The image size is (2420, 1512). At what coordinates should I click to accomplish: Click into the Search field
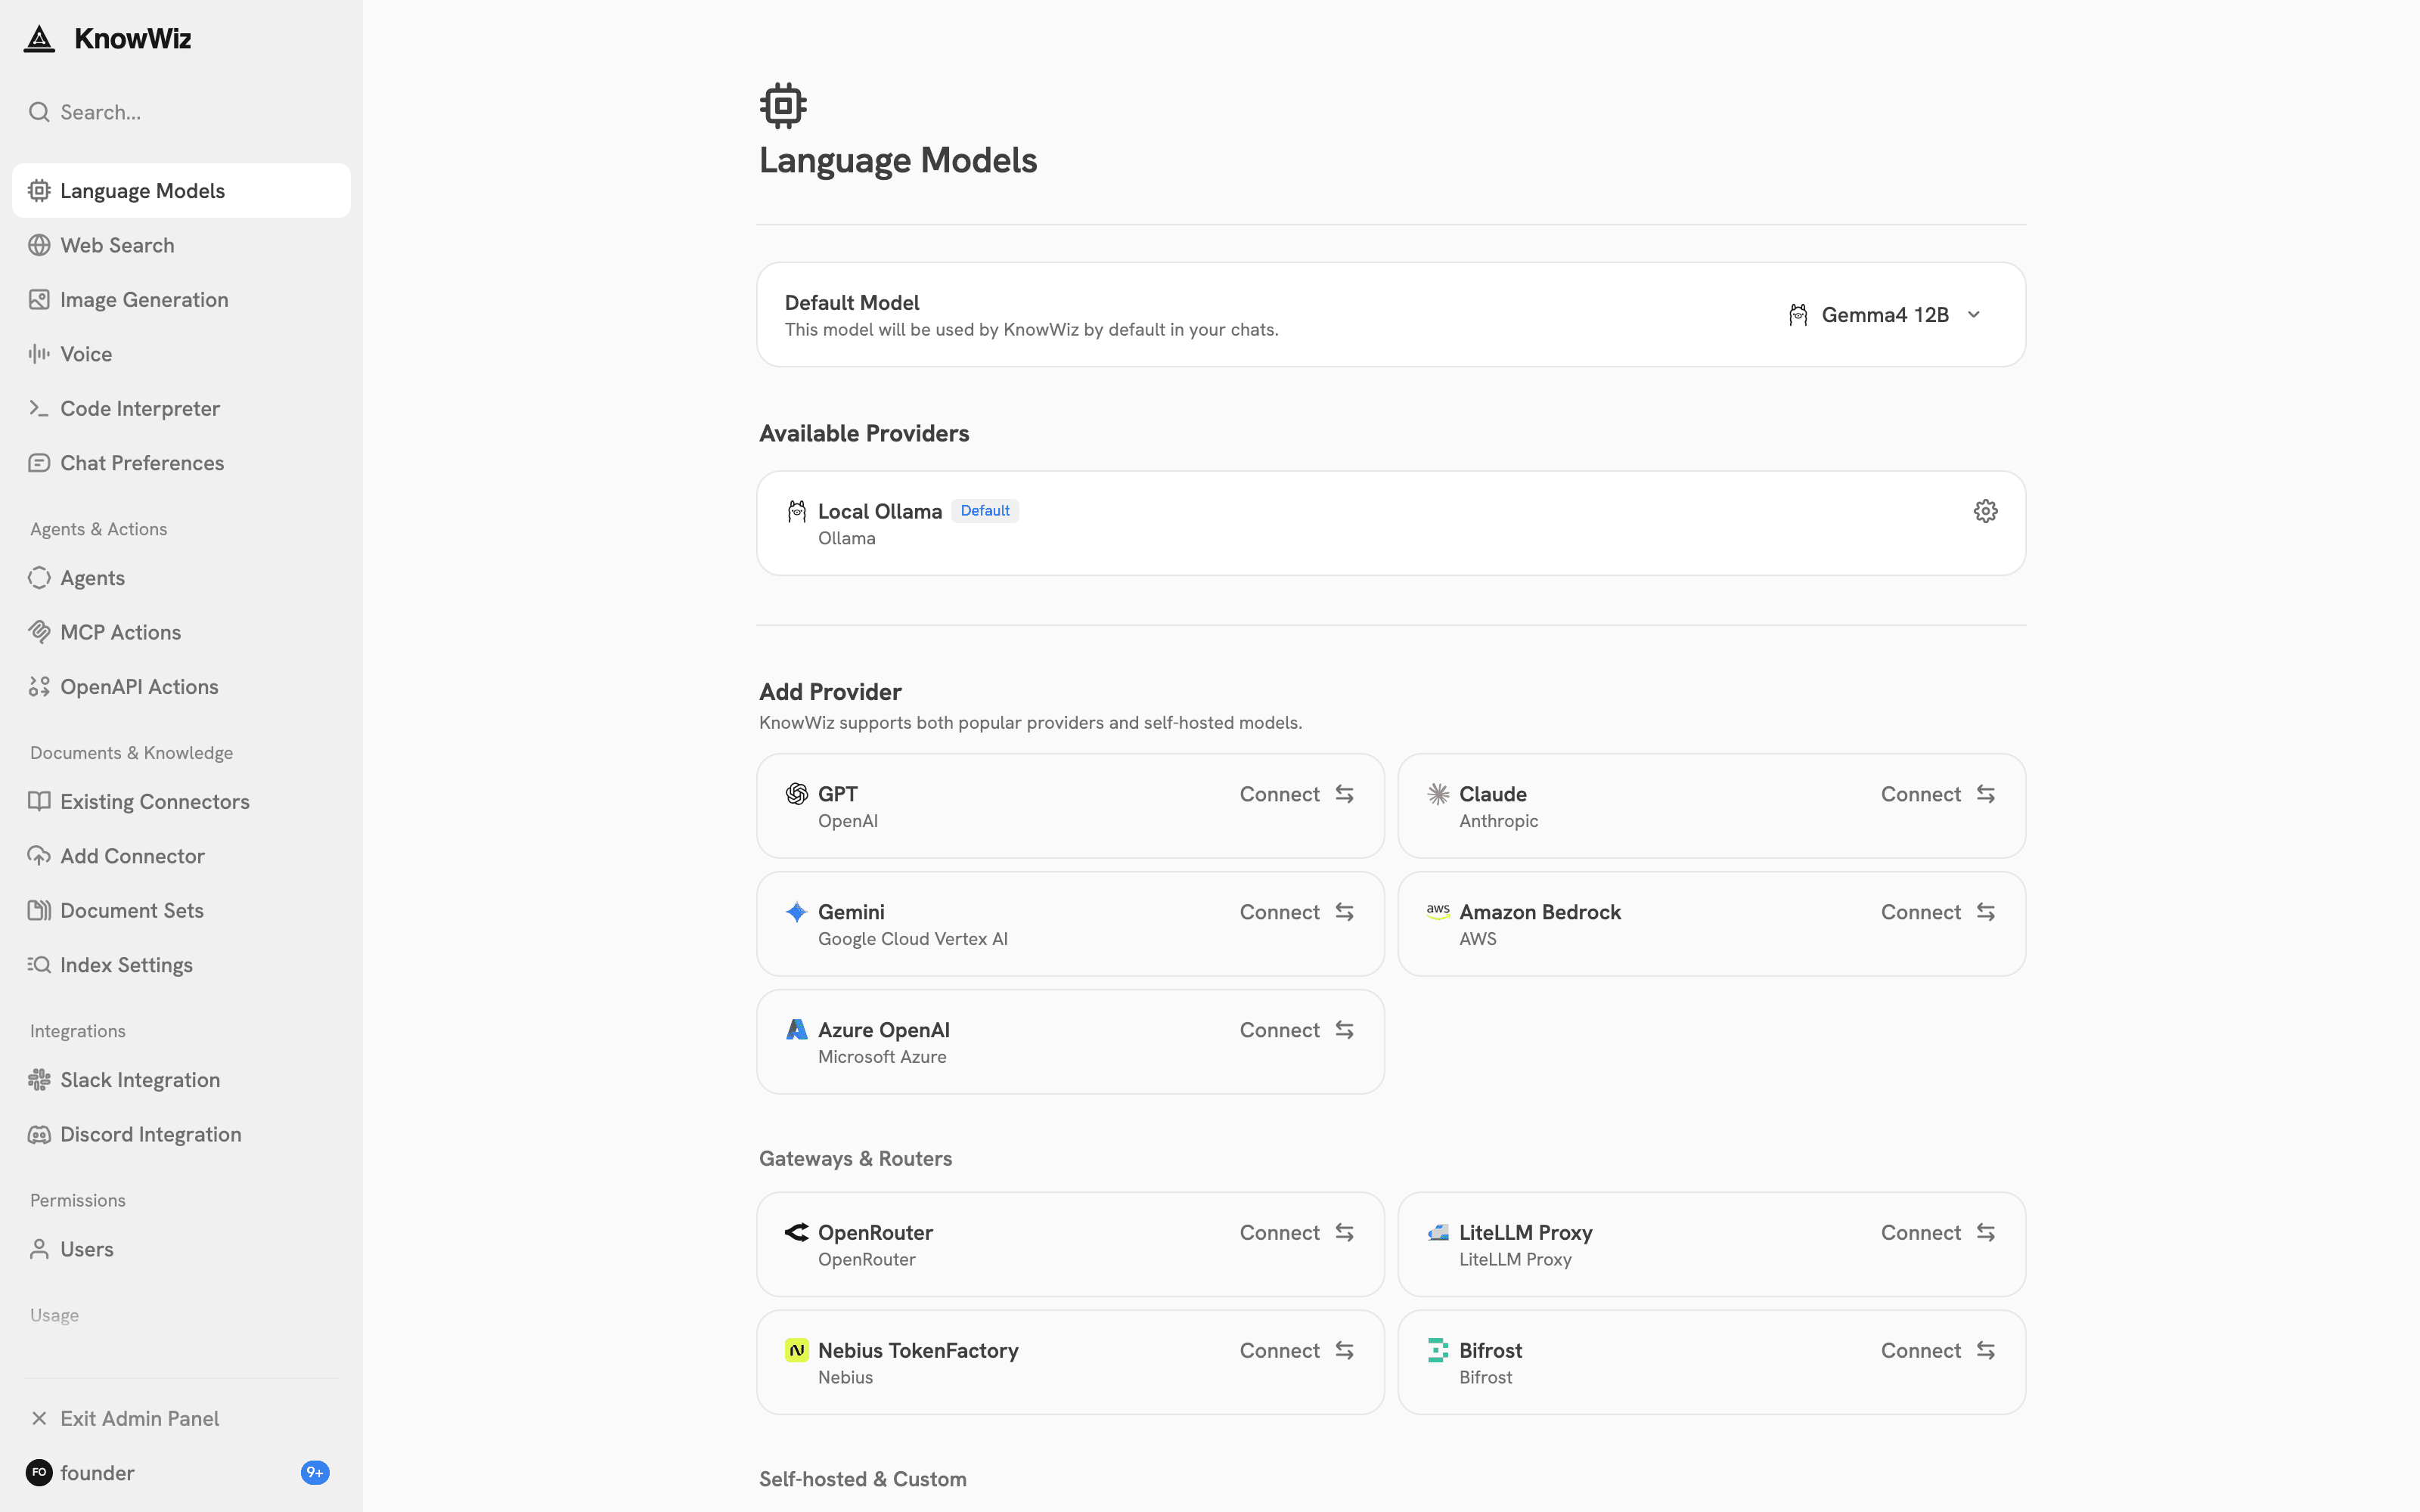point(181,112)
